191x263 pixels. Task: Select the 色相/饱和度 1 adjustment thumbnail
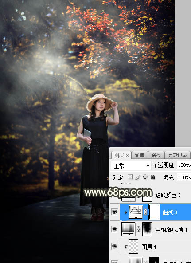pyautogui.click(x=129, y=229)
